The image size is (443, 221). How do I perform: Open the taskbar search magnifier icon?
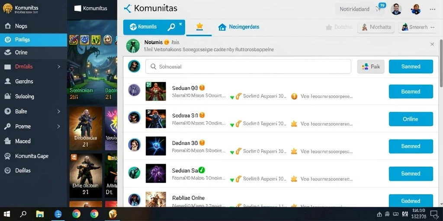point(24,214)
